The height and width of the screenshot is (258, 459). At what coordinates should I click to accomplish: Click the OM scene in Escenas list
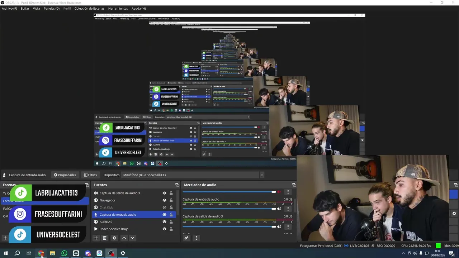click(x=6, y=216)
